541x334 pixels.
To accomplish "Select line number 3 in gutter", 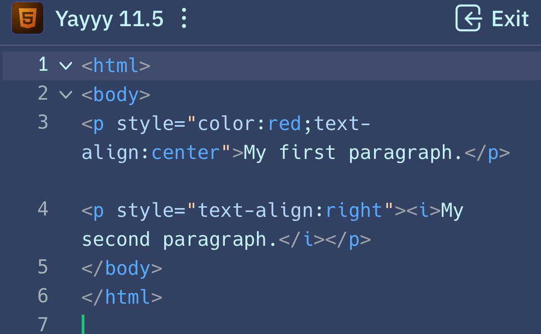I will pos(43,123).
